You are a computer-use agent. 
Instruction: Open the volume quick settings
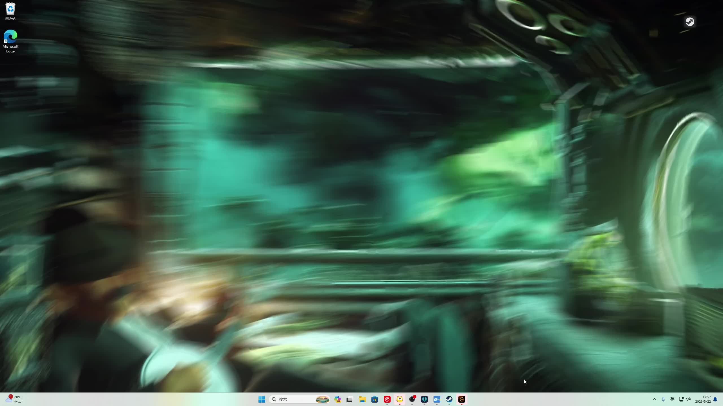tap(688, 399)
